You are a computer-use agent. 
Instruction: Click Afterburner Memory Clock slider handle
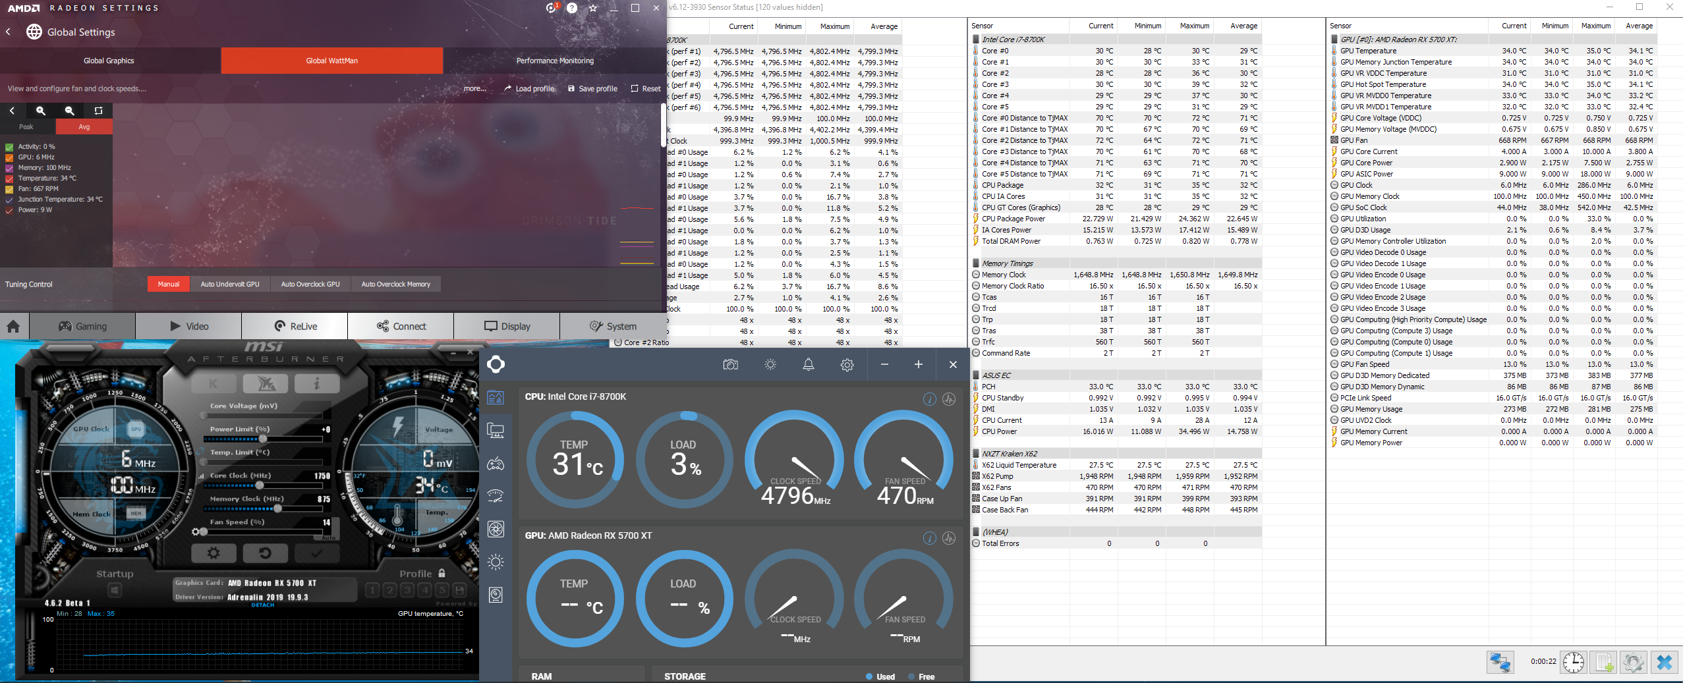click(x=277, y=508)
